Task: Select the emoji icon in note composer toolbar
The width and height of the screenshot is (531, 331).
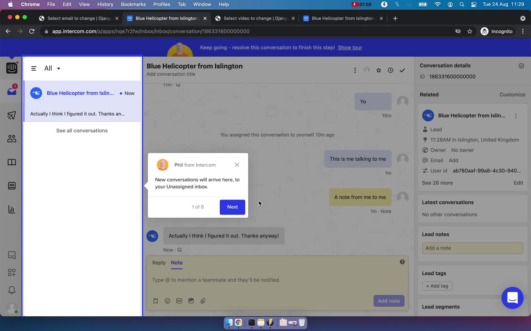Action: [167, 301]
